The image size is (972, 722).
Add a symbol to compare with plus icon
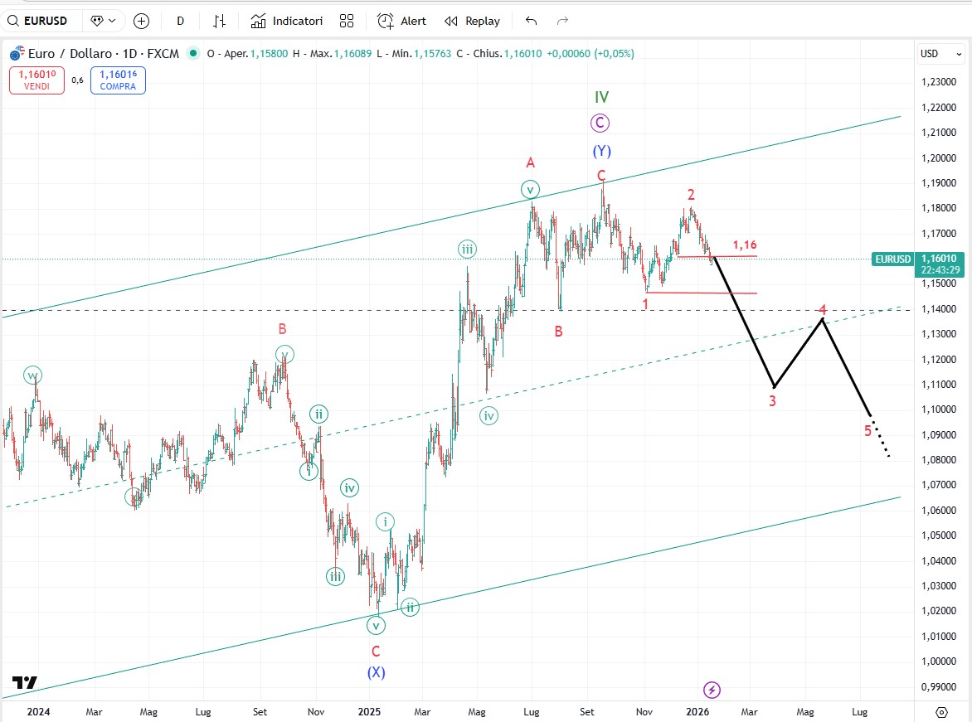pos(141,21)
